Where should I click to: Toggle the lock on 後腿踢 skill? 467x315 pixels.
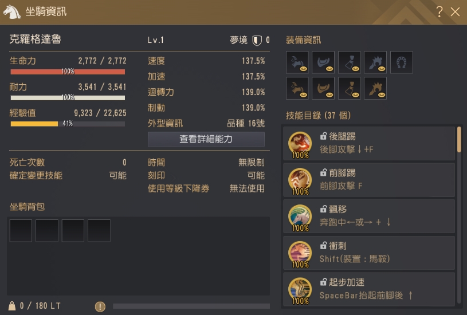click(x=323, y=136)
